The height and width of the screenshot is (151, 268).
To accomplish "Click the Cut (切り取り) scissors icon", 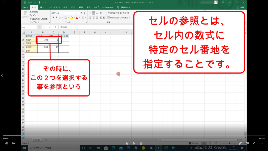I will click(x=31, y=12).
